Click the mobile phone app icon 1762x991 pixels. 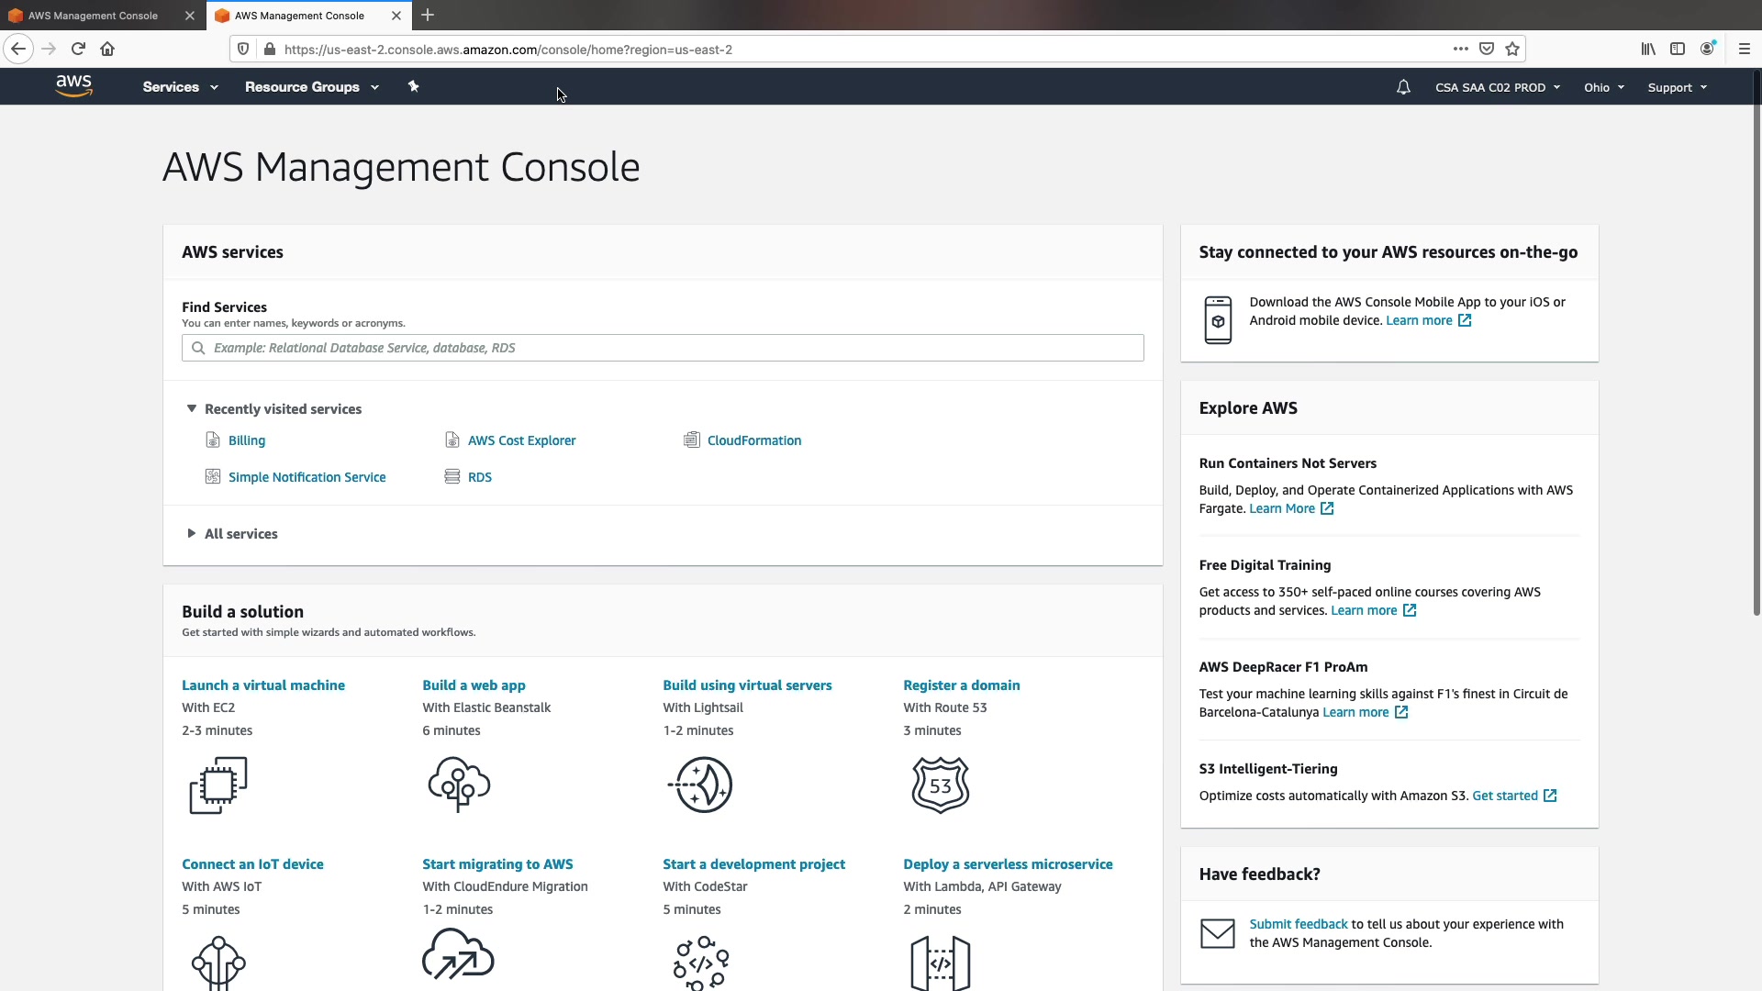[1218, 320]
